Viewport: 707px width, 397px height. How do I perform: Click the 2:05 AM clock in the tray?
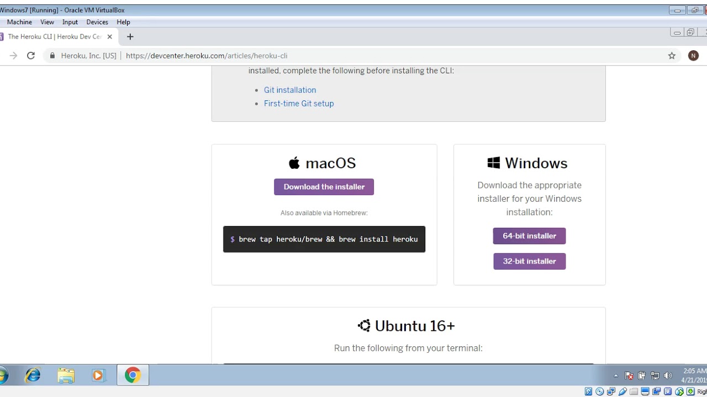pos(694,371)
